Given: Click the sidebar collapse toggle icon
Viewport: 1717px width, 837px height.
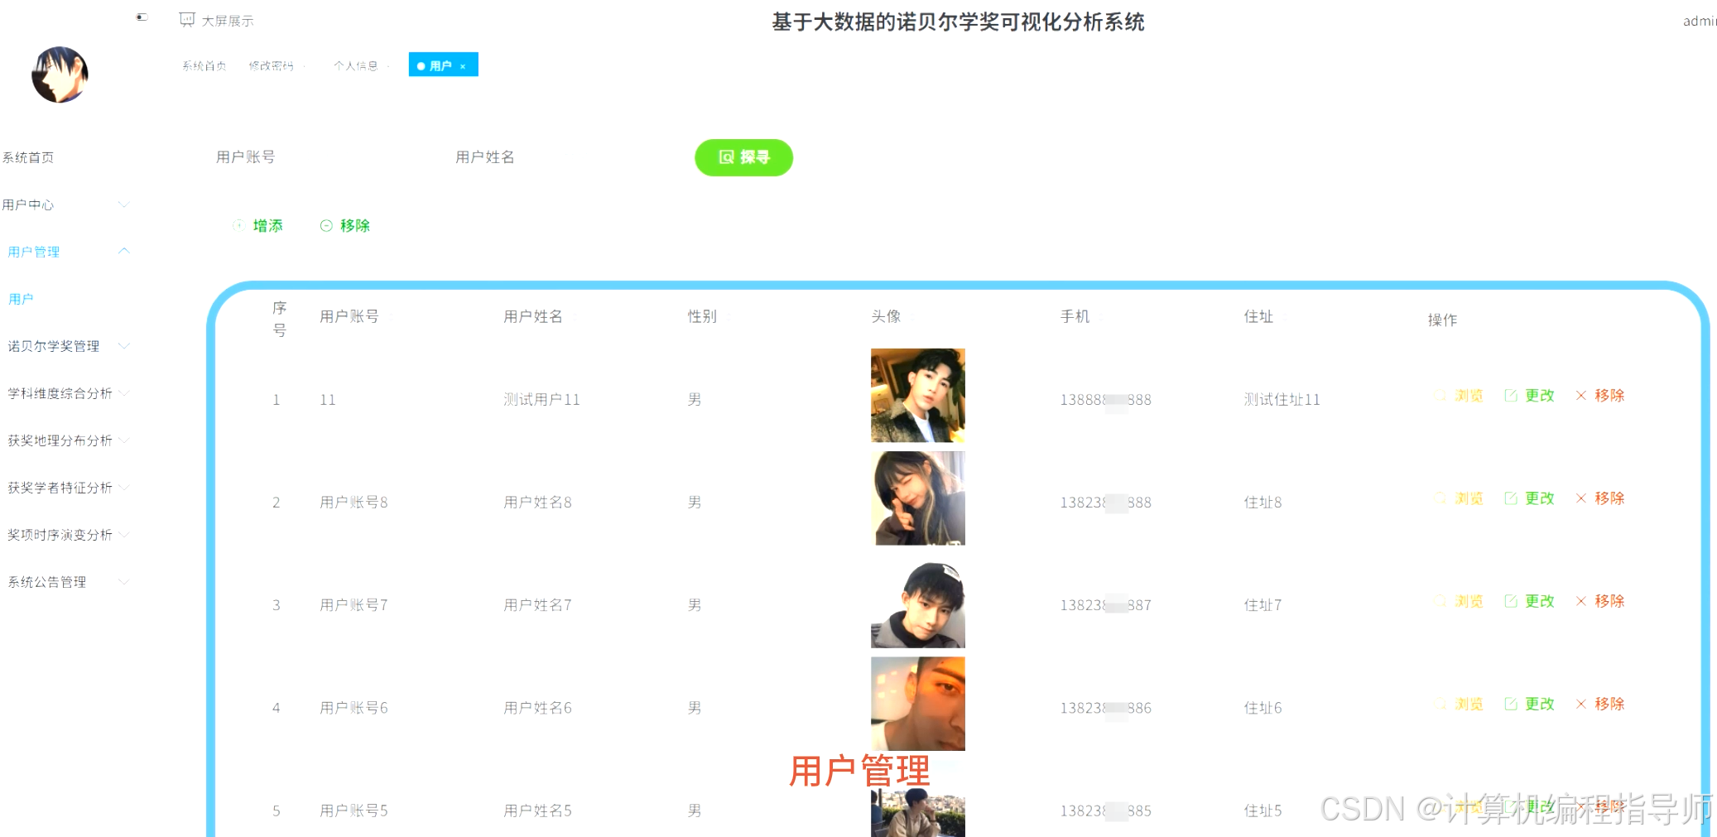Looking at the screenshot, I should (x=142, y=17).
